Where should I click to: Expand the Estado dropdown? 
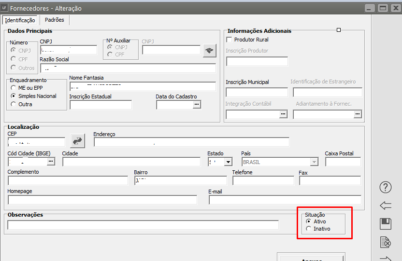pyautogui.click(x=228, y=162)
